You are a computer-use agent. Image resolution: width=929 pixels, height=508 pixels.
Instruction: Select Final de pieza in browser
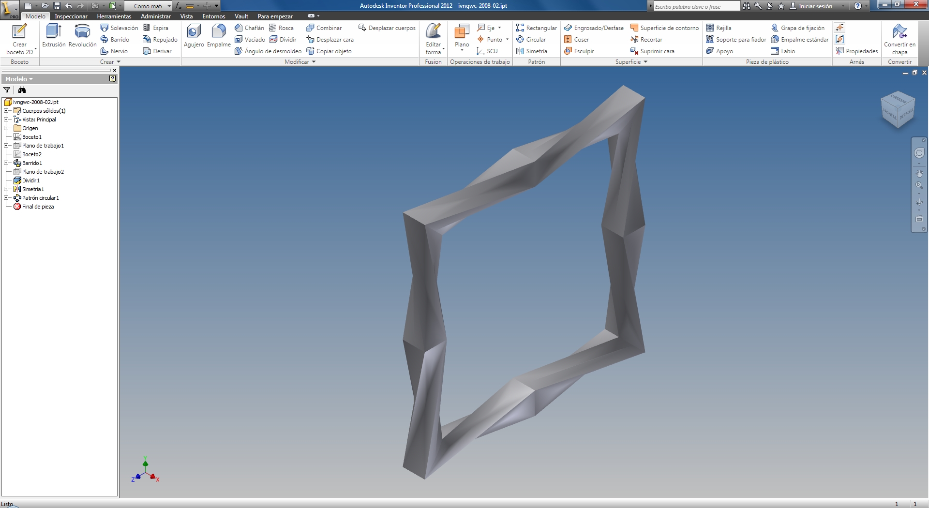tap(38, 207)
